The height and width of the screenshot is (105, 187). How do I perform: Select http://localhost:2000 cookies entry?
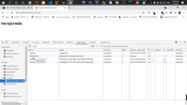pos(13,81)
